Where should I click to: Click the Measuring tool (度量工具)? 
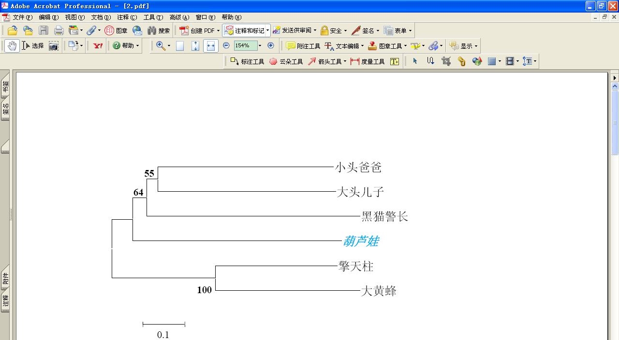coord(368,61)
